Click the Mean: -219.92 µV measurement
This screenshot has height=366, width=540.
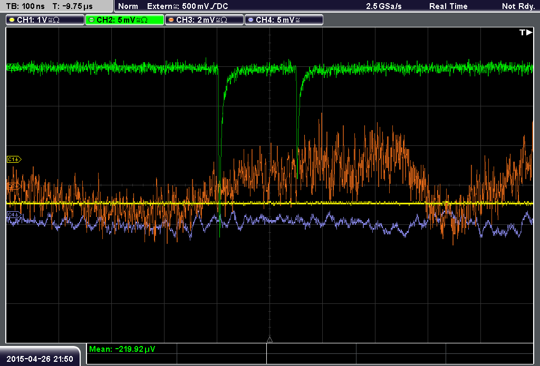122,349
